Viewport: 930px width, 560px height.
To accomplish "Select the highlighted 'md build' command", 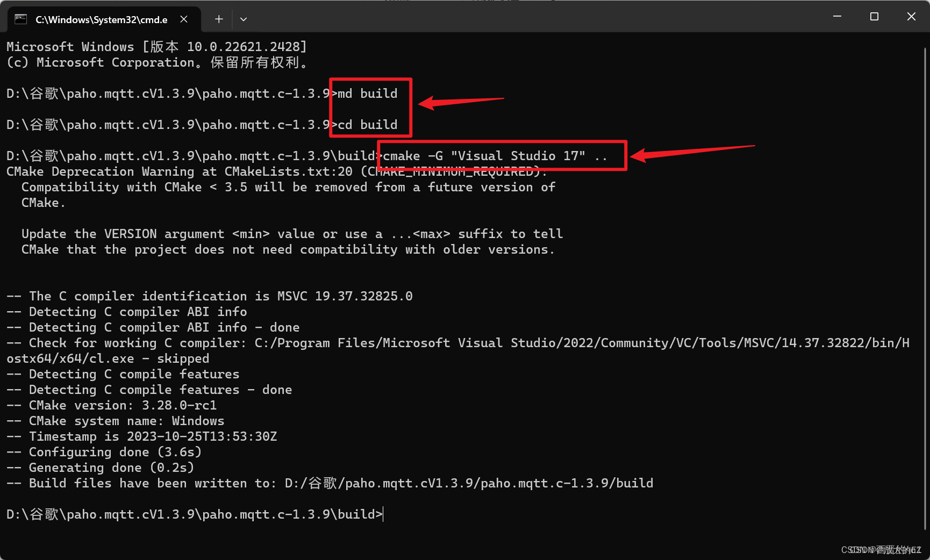I will tap(364, 93).
